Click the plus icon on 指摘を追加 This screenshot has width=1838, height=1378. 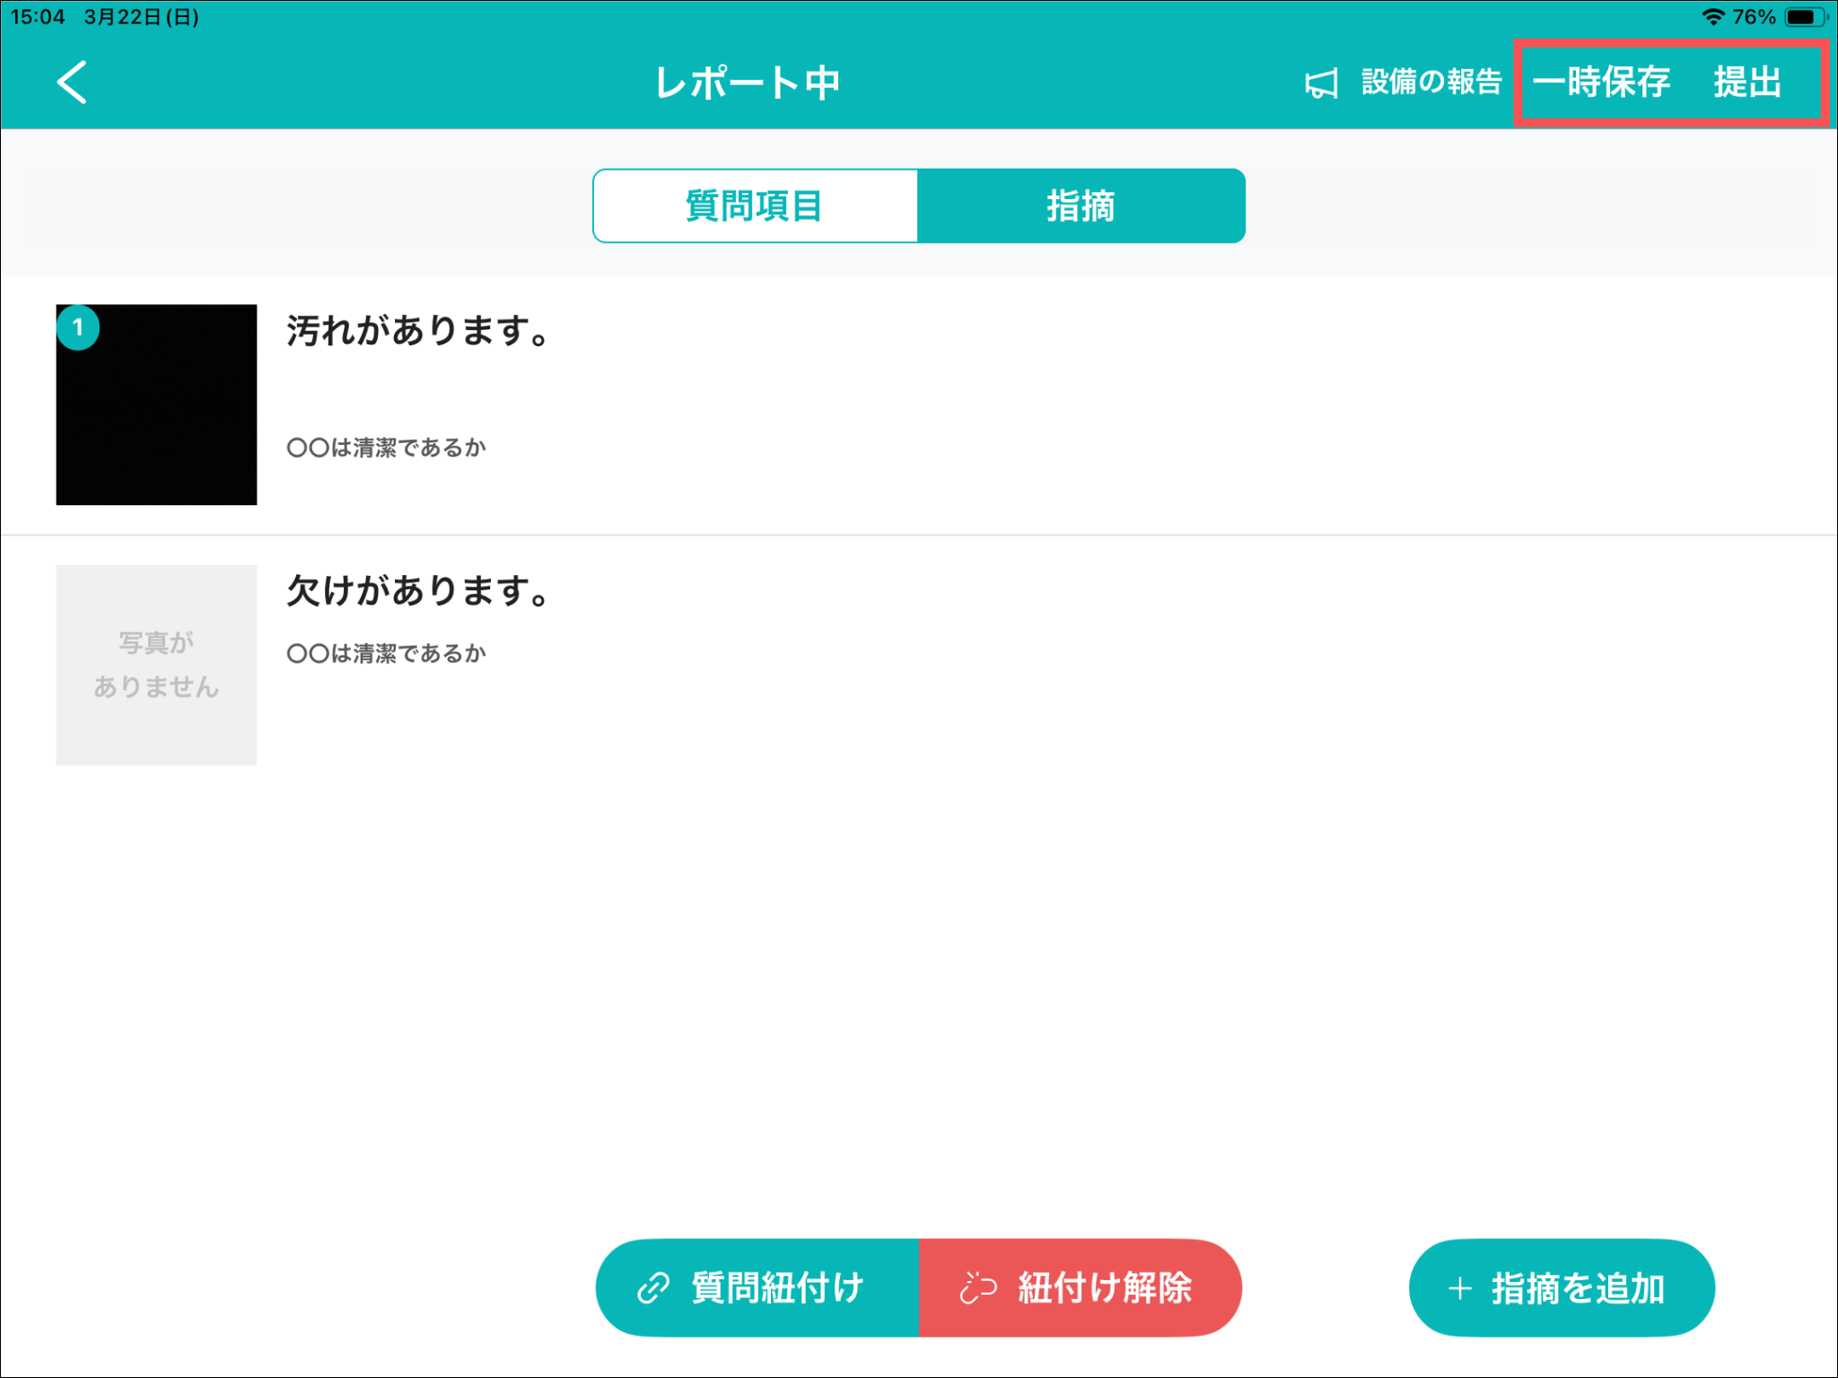coord(1460,1289)
